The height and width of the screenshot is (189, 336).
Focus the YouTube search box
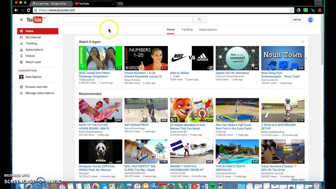click(x=128, y=19)
